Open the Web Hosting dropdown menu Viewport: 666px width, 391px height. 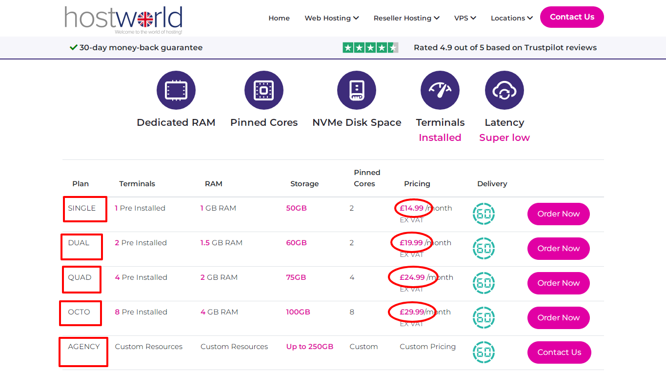click(332, 18)
